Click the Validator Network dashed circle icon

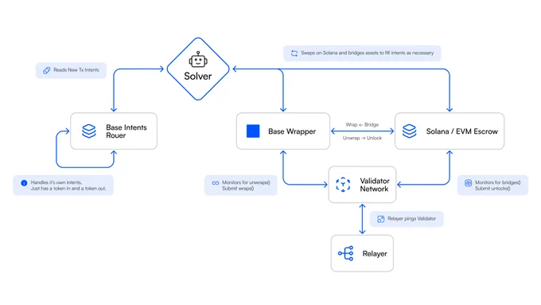(343, 185)
